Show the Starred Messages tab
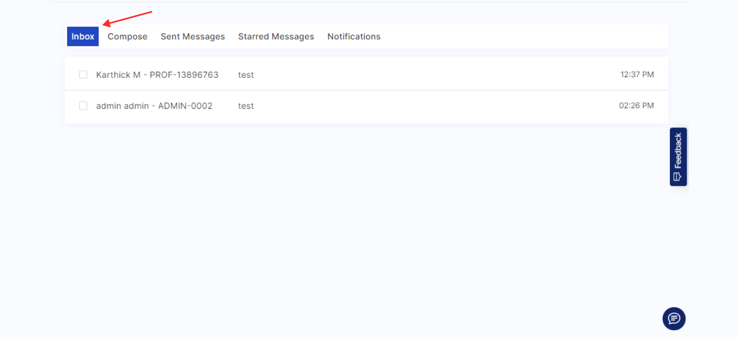Viewport: 738px width, 337px height. (x=276, y=36)
